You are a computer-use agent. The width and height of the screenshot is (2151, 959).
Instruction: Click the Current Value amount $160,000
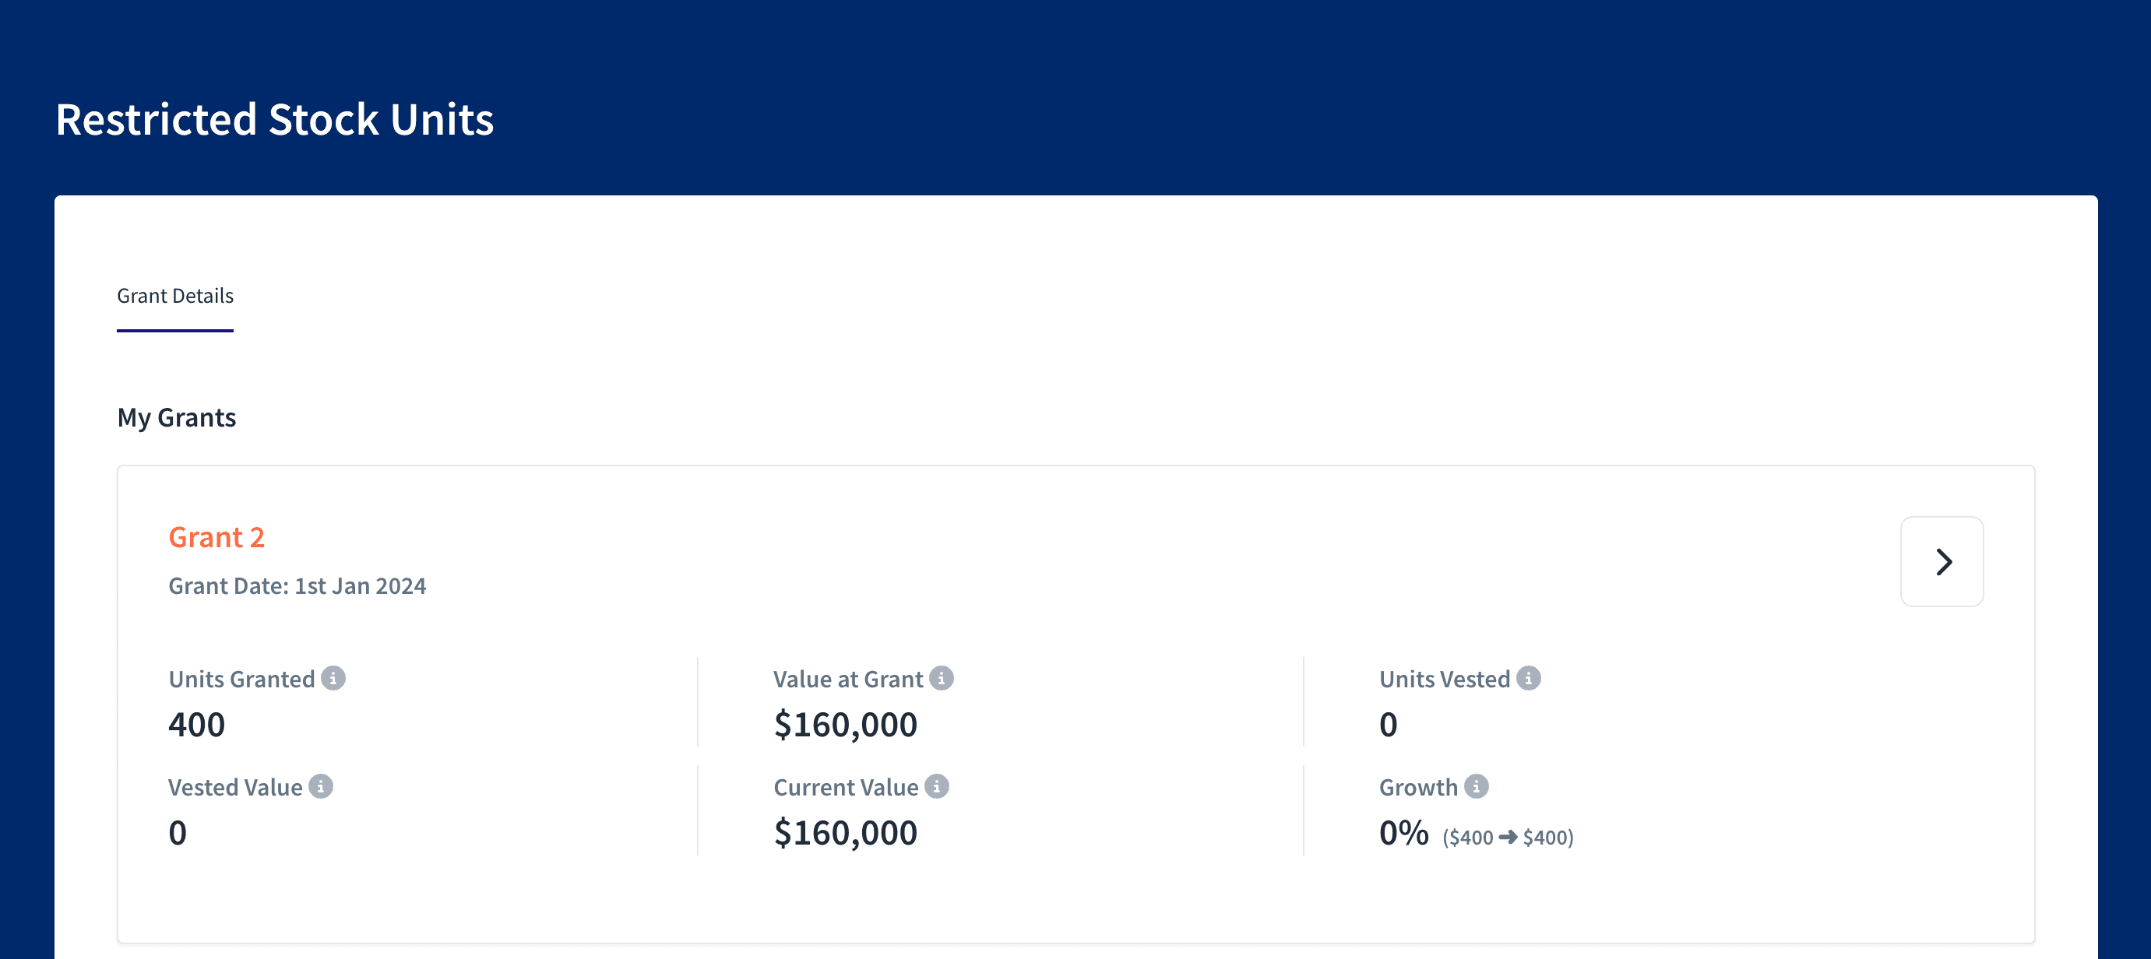click(845, 833)
